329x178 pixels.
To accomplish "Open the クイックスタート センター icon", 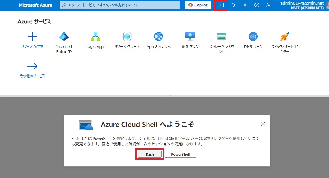I will (x=284, y=36).
